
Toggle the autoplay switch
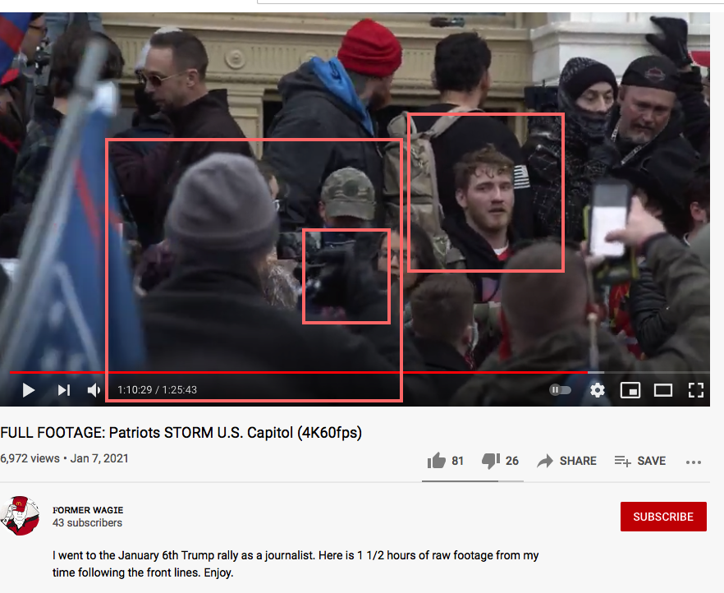(x=560, y=390)
